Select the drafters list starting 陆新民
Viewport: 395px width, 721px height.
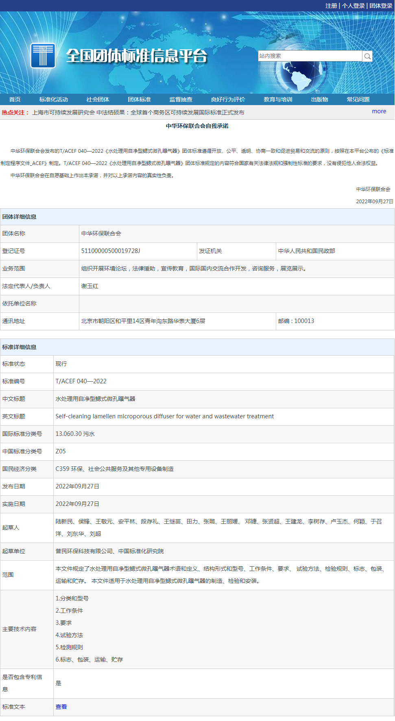click(x=219, y=528)
